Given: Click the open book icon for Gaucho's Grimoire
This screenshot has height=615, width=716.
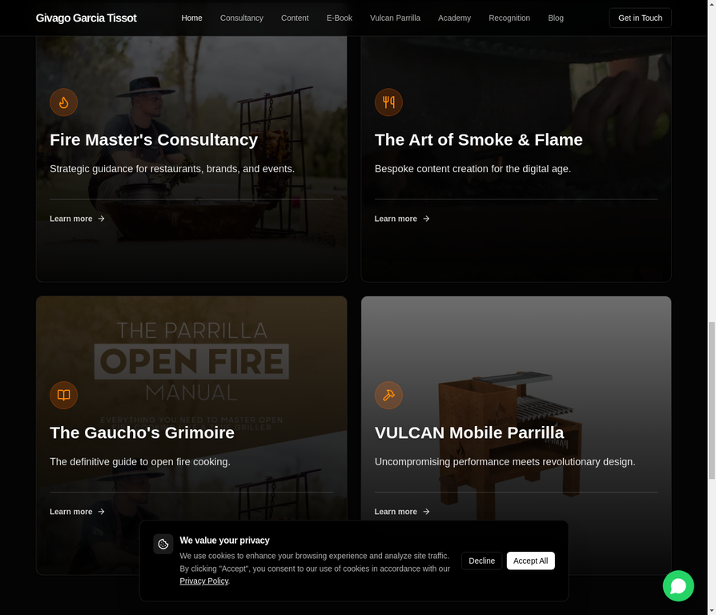Looking at the screenshot, I should click(x=63, y=395).
